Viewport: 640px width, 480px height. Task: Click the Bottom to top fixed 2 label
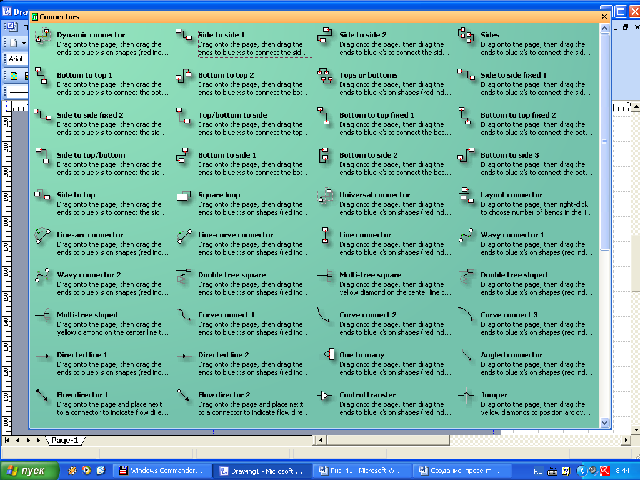click(518, 115)
